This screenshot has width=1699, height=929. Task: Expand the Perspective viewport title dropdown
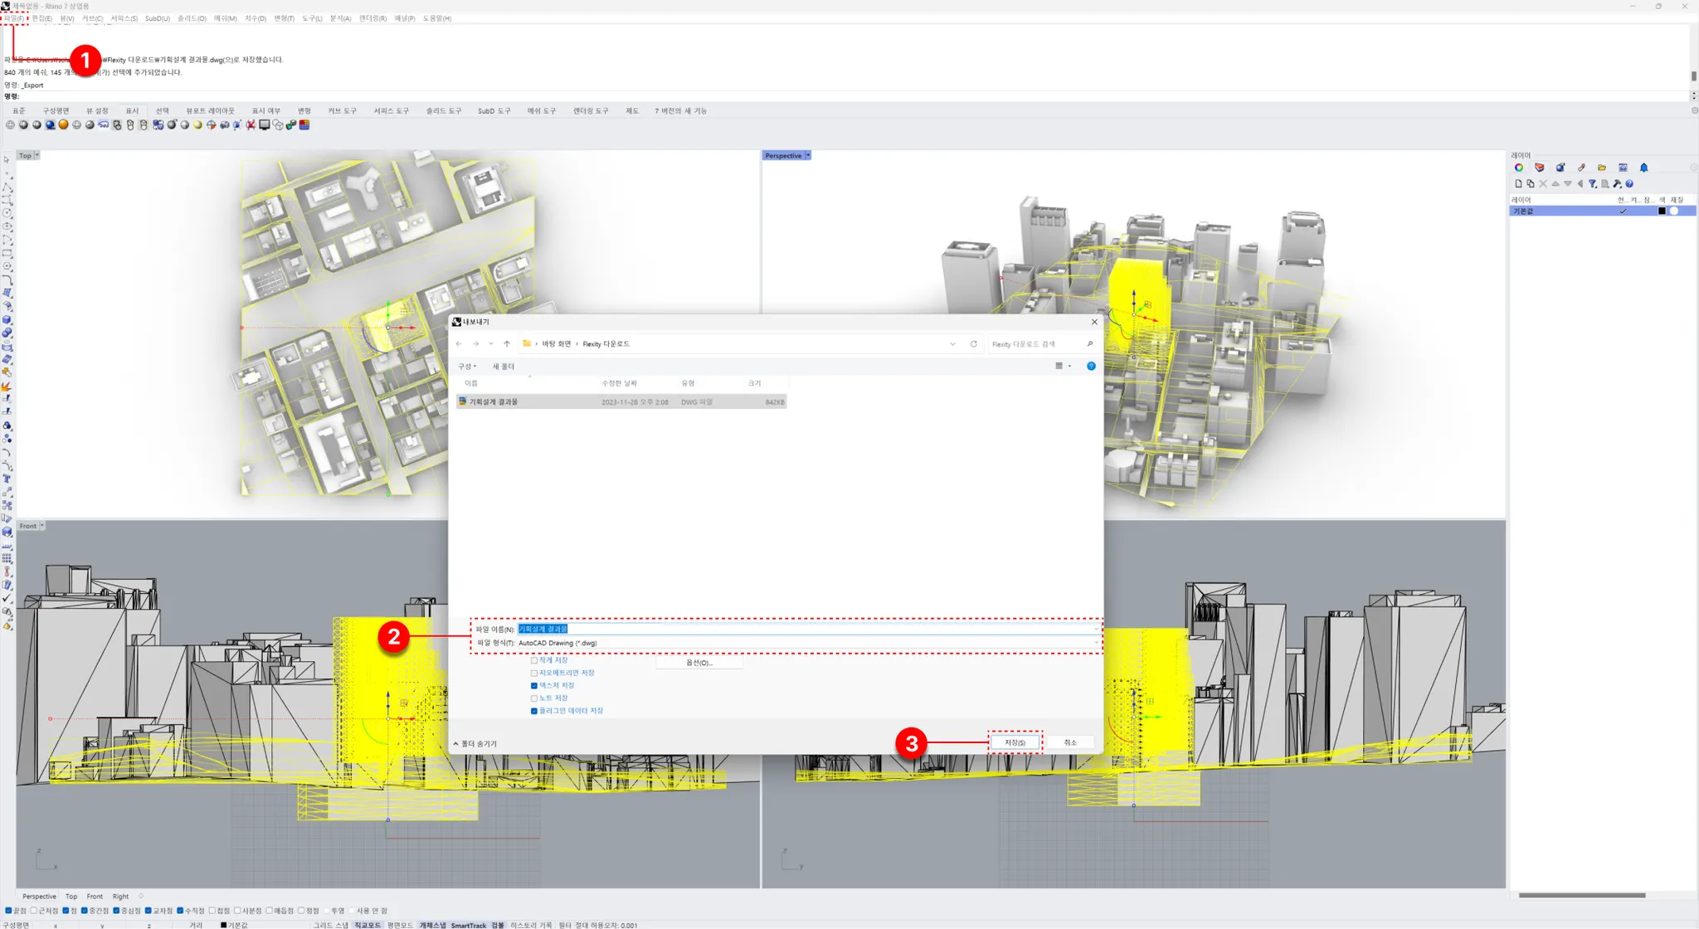808,156
